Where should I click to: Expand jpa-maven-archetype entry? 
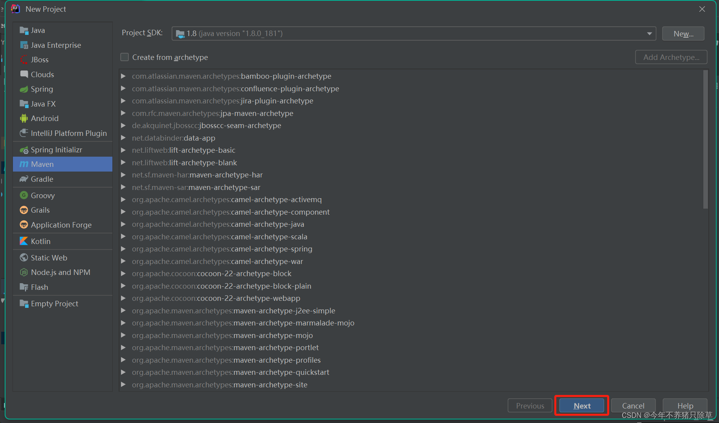tap(123, 113)
